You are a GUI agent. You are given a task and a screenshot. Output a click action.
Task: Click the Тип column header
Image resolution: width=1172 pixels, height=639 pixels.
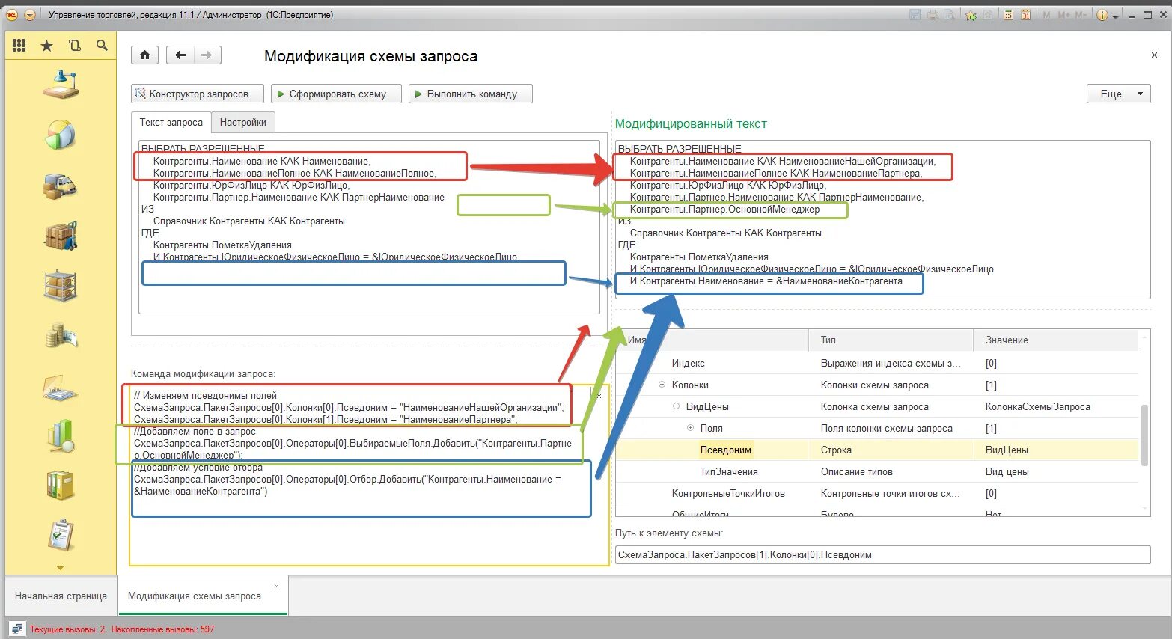click(891, 340)
